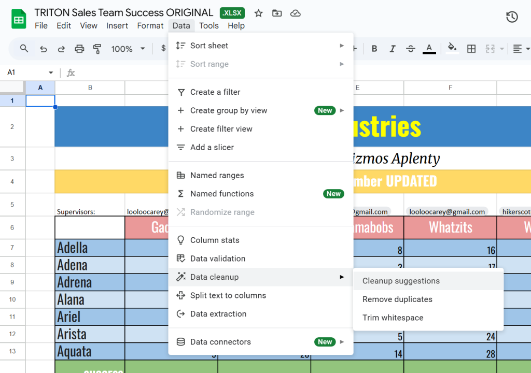
Task: Activate the paint format tool
Action: pos(97,49)
